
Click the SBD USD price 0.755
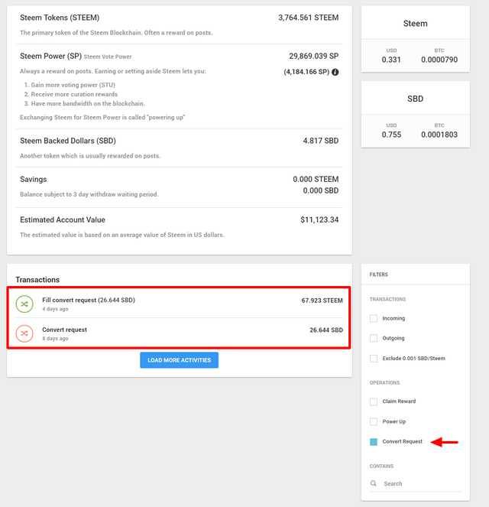(391, 135)
